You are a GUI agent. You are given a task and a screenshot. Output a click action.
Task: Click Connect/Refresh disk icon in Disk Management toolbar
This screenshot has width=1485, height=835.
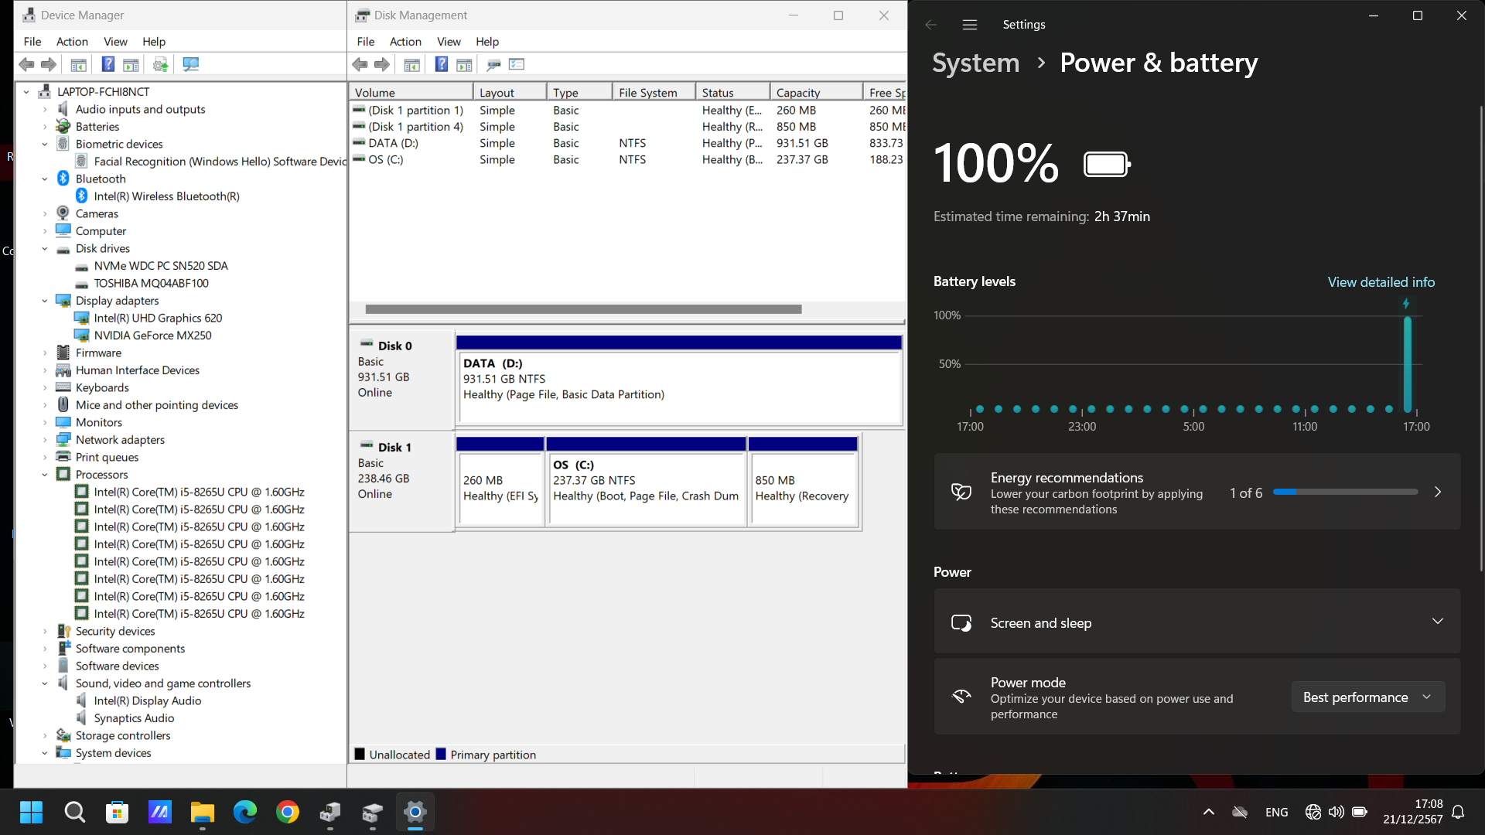(x=493, y=65)
